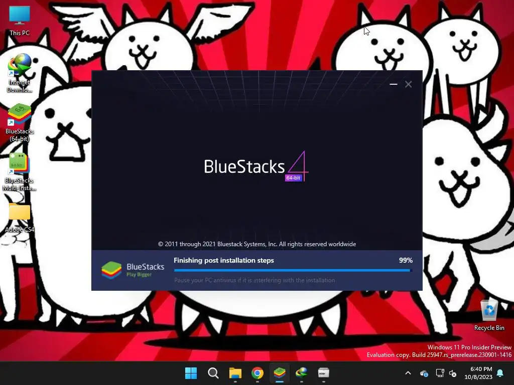
Task: Click the 99% progress percentage text
Action: click(406, 260)
